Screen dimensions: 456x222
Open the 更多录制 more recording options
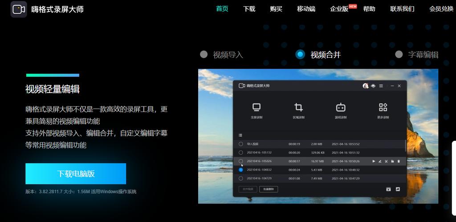(383, 111)
